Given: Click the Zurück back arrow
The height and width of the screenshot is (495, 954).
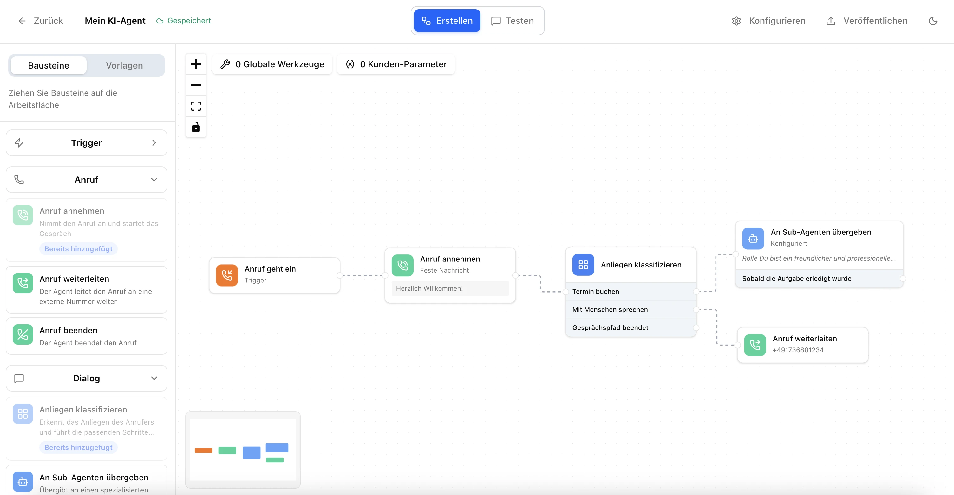Looking at the screenshot, I should tap(22, 21).
